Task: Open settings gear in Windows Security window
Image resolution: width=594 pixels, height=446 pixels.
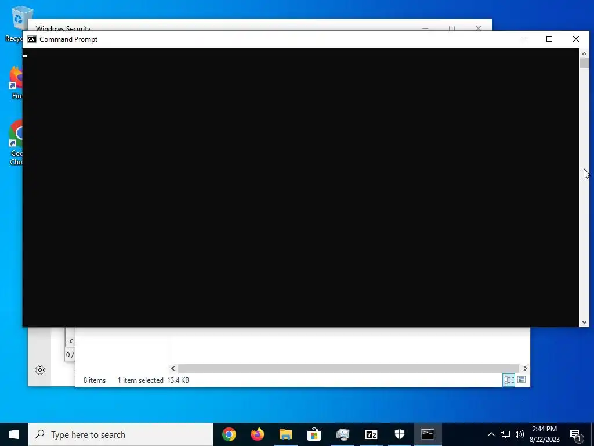Action: coord(40,370)
